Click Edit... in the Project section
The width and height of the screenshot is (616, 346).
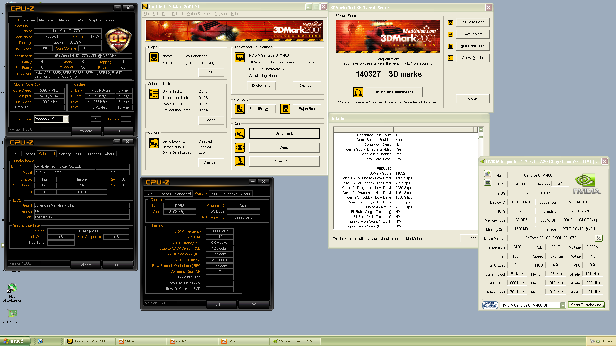(211, 72)
